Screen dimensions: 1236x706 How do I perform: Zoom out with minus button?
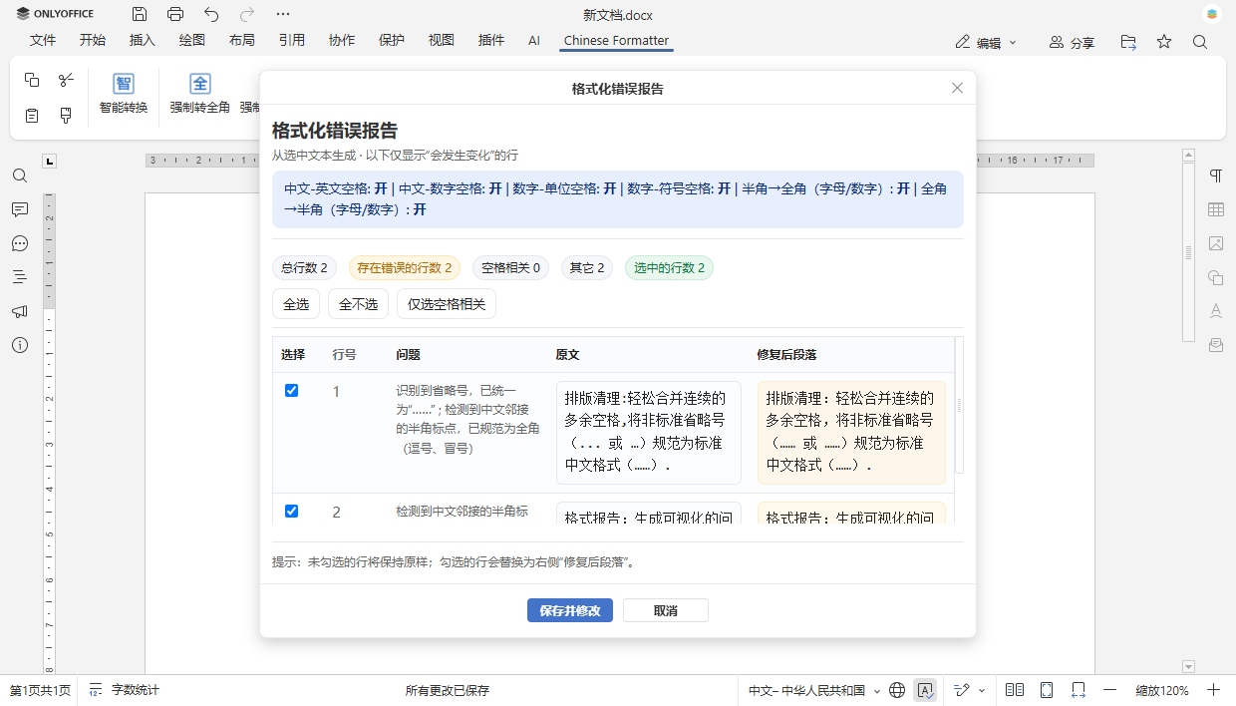click(1110, 690)
